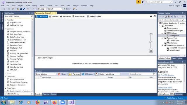Viewport: 187px width, 105px height.
Task: Click the Save toolbar icon
Action: click(21, 9)
